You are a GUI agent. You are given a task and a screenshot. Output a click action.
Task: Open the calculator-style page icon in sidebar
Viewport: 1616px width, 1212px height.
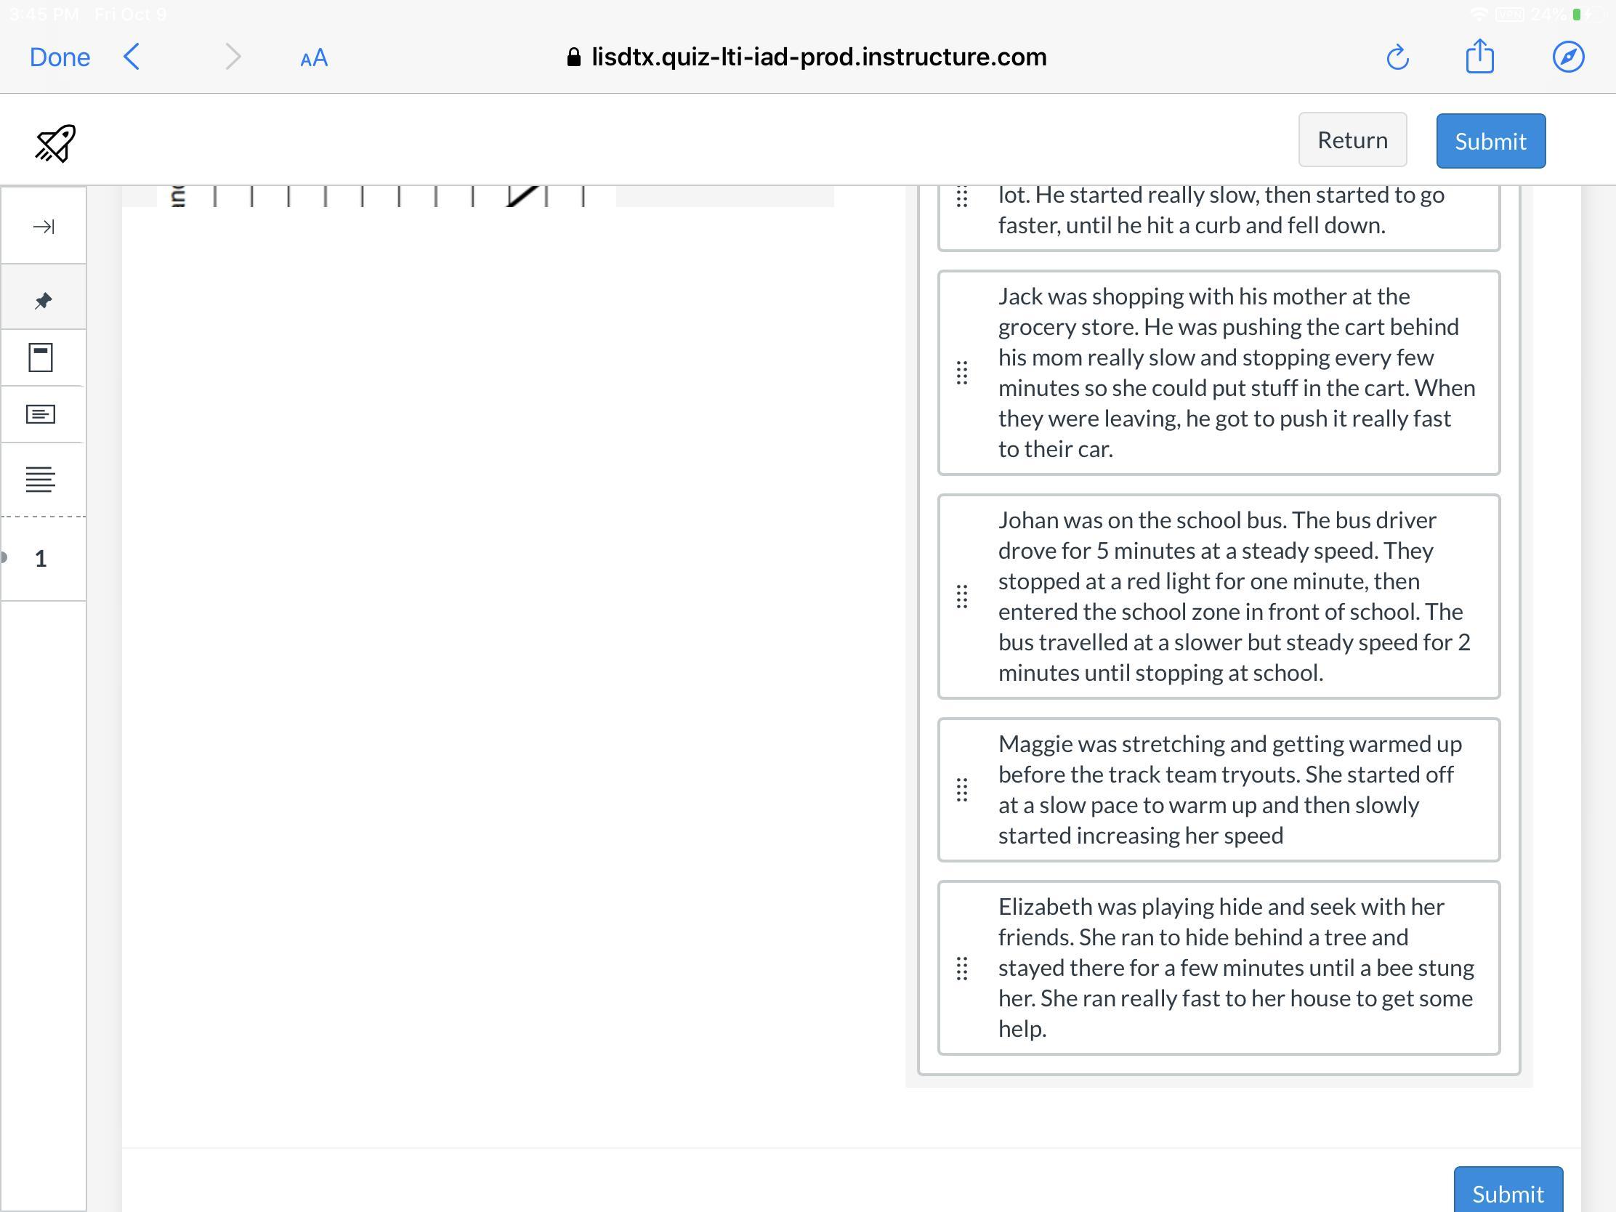pos(41,357)
